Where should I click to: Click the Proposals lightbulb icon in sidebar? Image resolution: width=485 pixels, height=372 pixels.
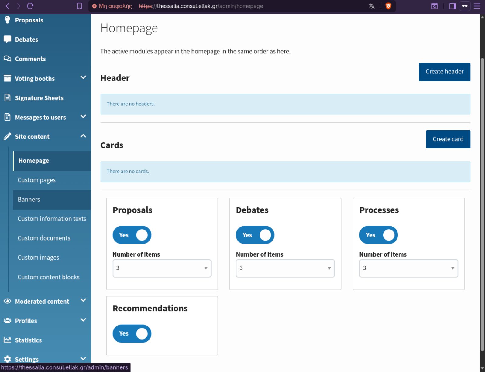(8, 20)
